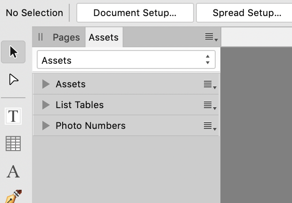Select the Node tool
The height and width of the screenshot is (203, 292).
pyautogui.click(x=13, y=80)
